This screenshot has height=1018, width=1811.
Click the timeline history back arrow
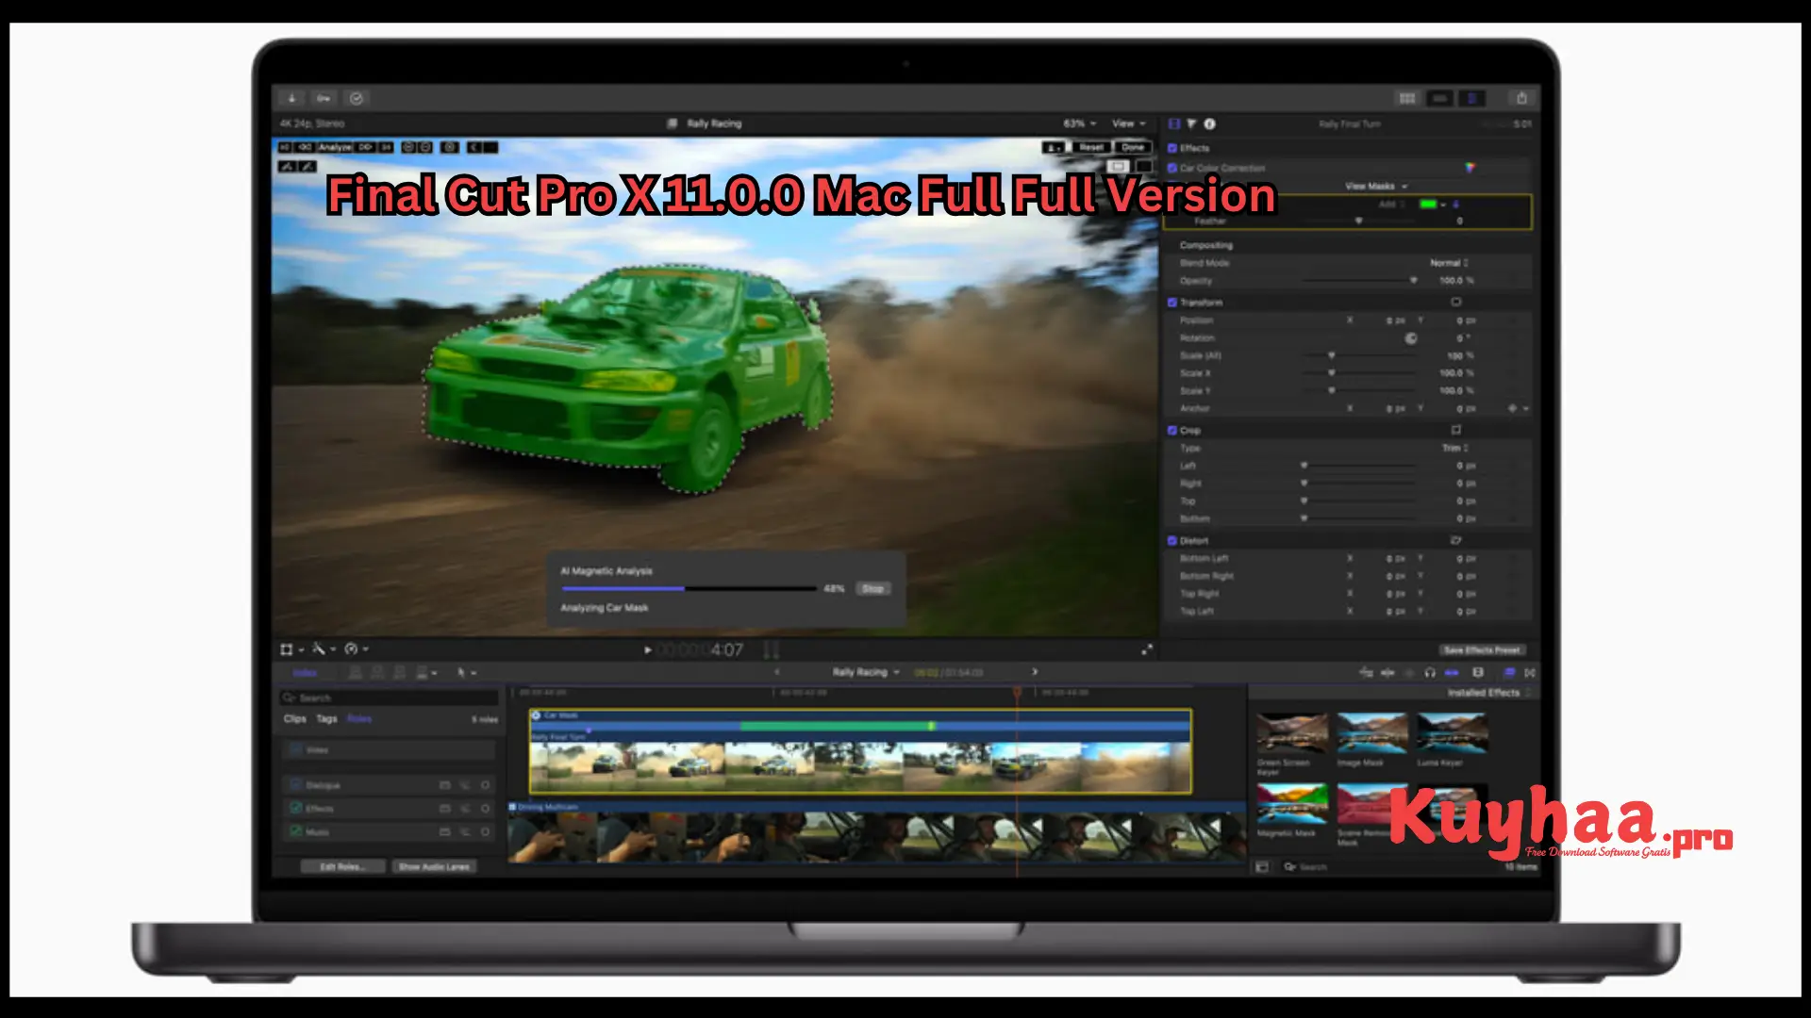777,672
